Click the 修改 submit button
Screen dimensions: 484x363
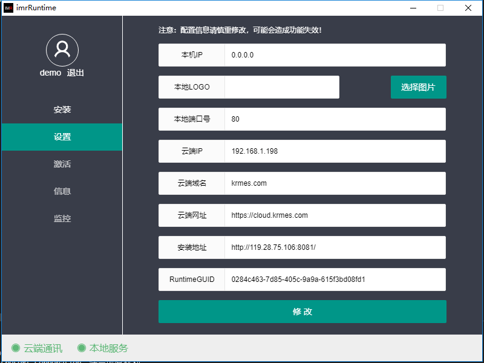tap(302, 312)
